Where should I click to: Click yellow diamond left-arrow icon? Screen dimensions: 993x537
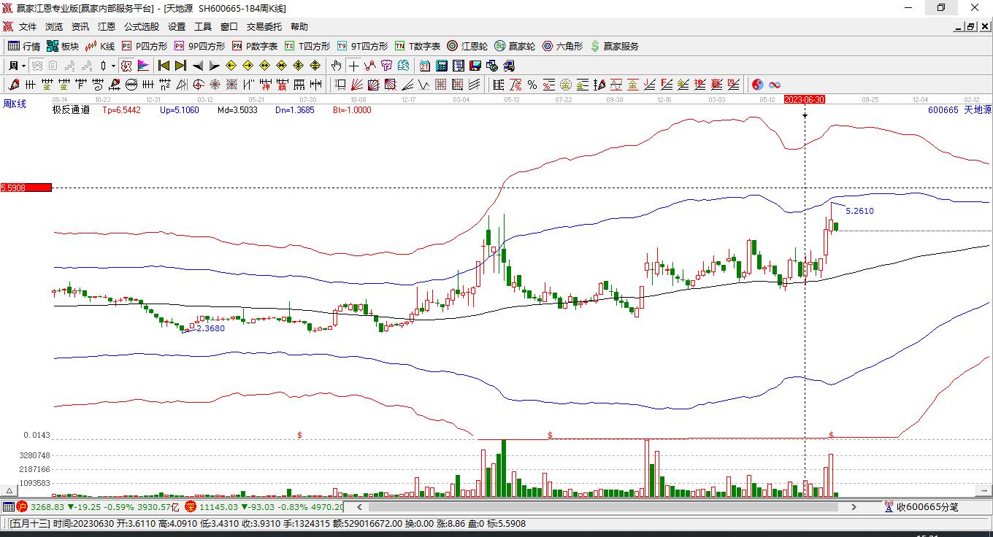[x=231, y=66]
